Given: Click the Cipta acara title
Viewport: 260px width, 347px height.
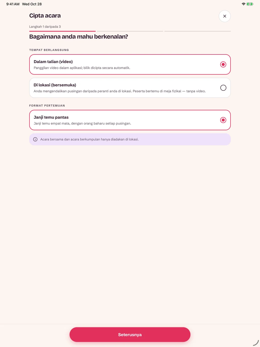Looking at the screenshot, I should click(45, 16).
